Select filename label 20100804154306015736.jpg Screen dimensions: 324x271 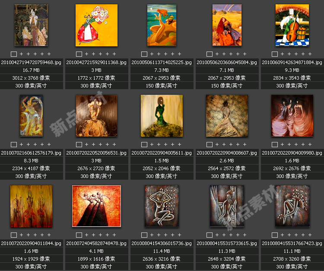coord(162,243)
